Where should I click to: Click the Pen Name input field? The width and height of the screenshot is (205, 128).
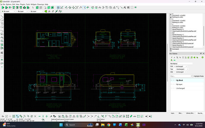[185, 64]
